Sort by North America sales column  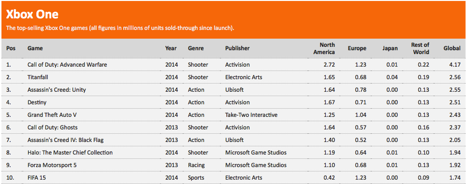(327, 48)
